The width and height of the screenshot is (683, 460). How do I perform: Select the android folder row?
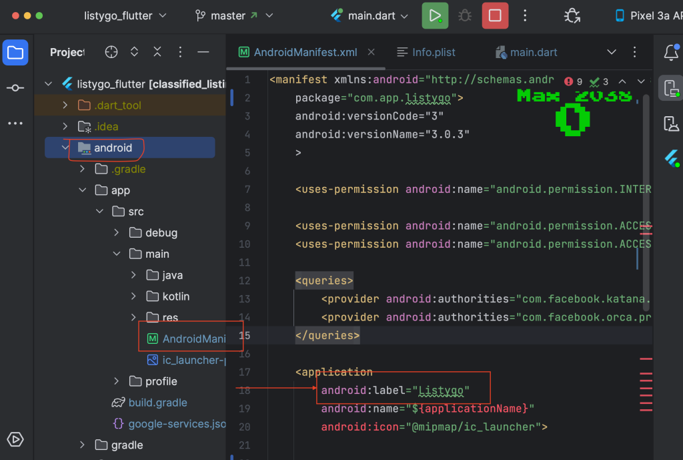coord(130,148)
